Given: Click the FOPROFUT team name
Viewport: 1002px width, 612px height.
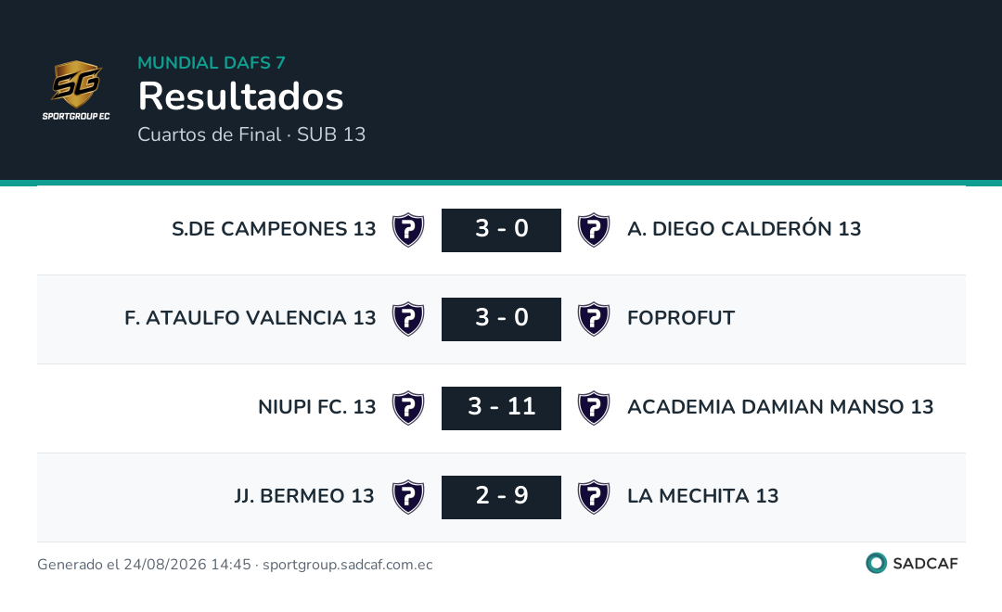Looking at the screenshot, I should pos(681,317).
